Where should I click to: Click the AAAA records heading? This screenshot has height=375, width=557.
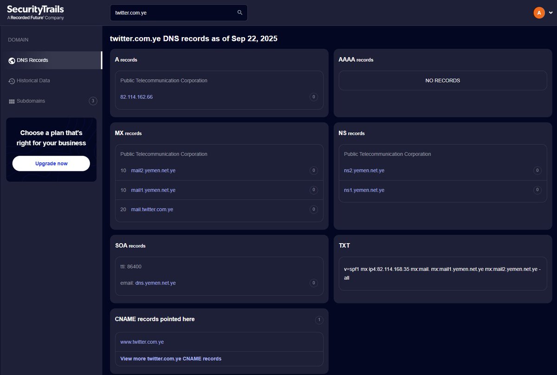[356, 60]
